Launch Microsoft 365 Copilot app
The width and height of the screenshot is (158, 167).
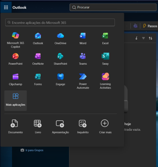(x=16, y=40)
